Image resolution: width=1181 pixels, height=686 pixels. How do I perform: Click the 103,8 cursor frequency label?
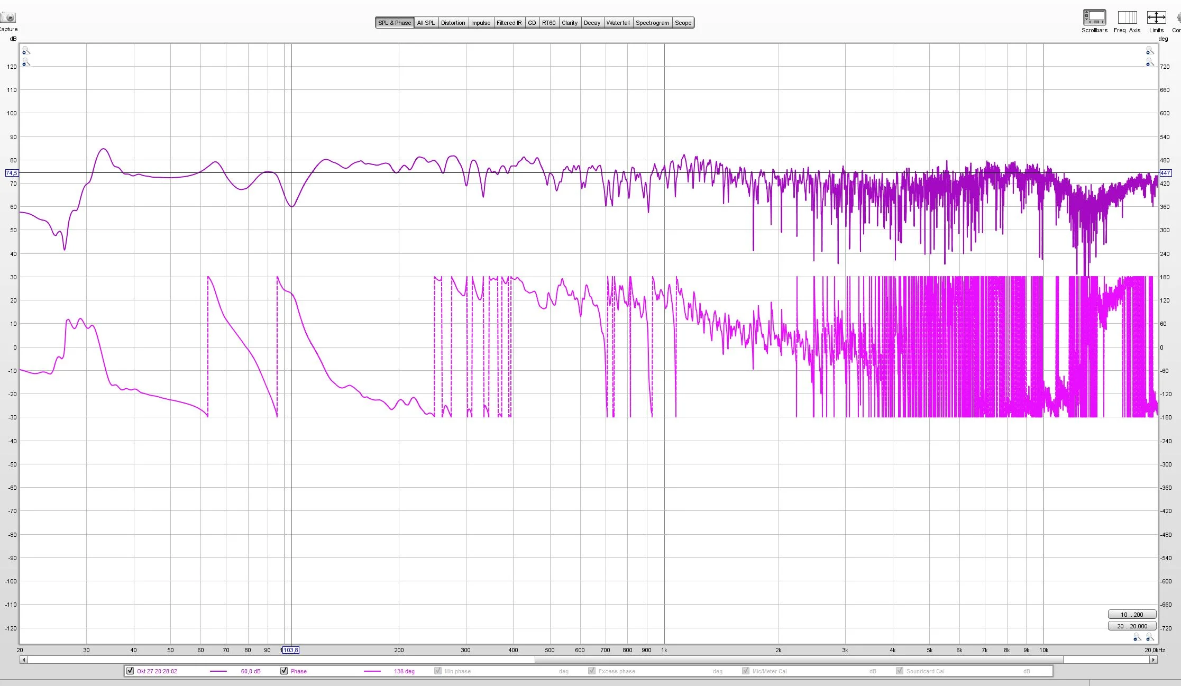tap(290, 650)
